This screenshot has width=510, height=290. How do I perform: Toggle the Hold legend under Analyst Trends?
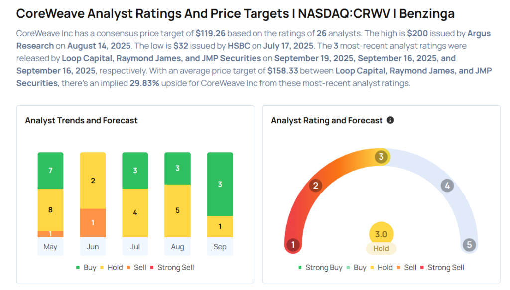(111, 267)
